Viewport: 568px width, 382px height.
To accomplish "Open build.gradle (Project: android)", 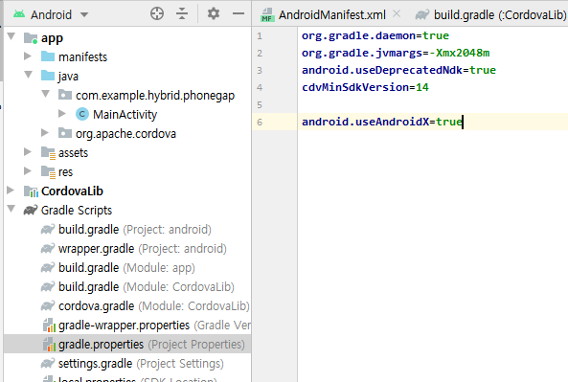I will coord(135,229).
